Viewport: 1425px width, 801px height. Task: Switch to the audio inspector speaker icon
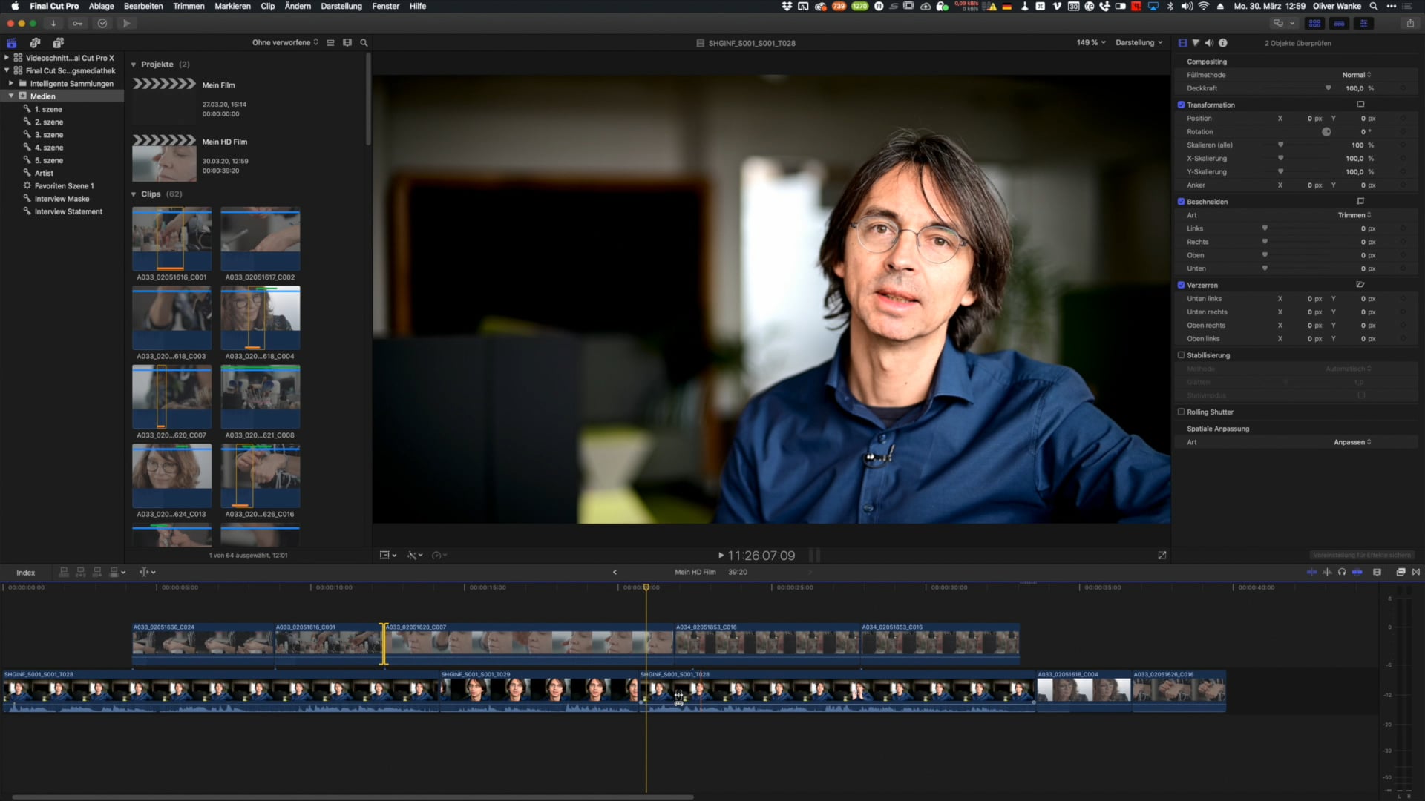pyautogui.click(x=1209, y=43)
